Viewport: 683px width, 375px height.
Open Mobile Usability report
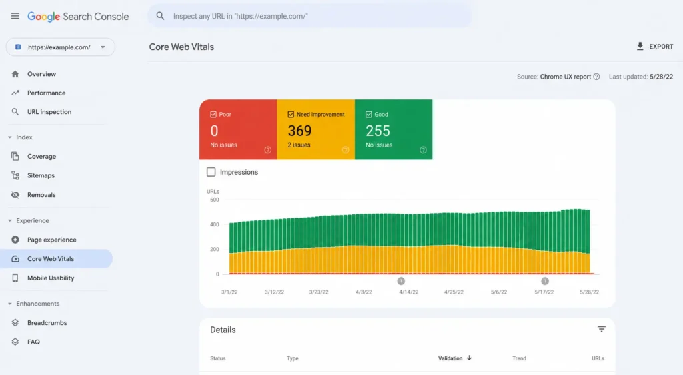pos(57,278)
